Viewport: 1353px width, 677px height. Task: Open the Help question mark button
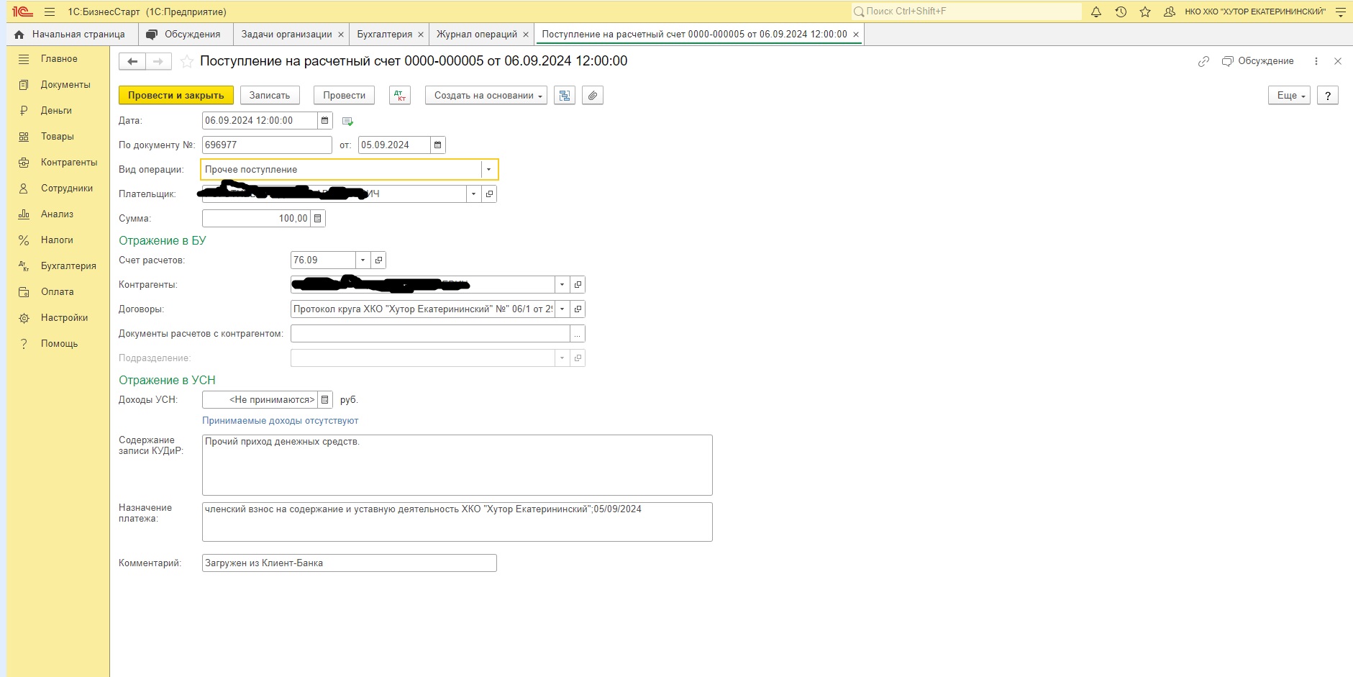1328,96
